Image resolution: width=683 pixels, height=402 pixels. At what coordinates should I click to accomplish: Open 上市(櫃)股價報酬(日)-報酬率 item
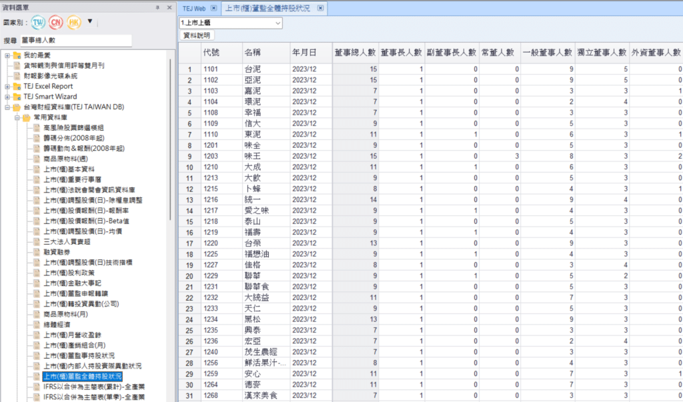(x=86, y=211)
